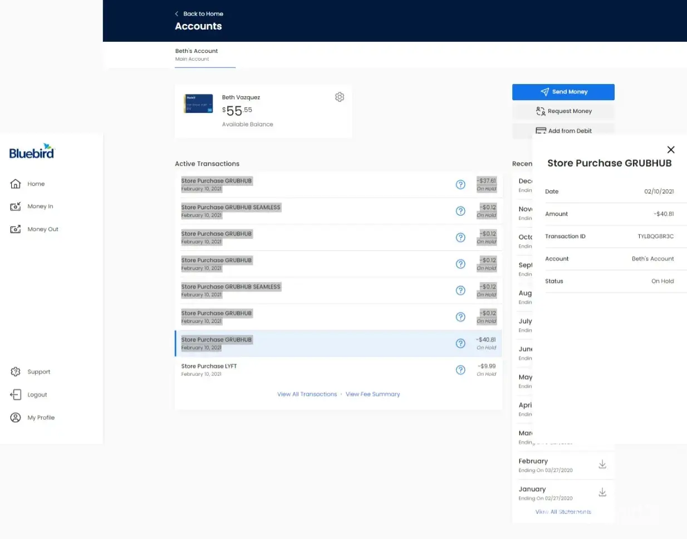
Task: Select Add from Debit option
Action: (563, 131)
